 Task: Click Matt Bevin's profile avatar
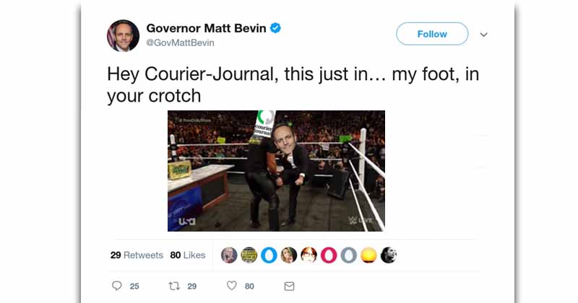tap(123, 36)
